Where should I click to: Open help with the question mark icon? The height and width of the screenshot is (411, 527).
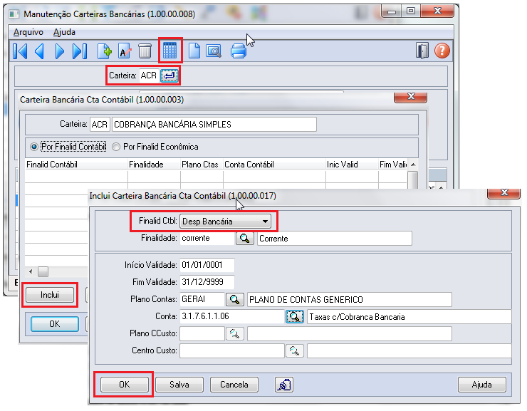pyautogui.click(x=442, y=51)
